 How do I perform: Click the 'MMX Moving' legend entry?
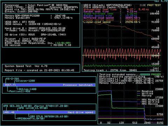[x=147, y=104]
